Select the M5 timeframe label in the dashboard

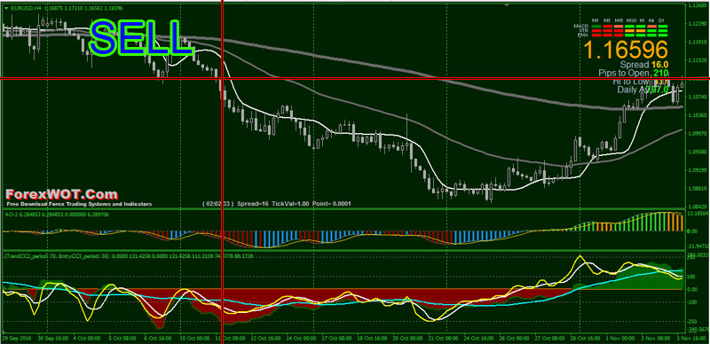pos(607,20)
